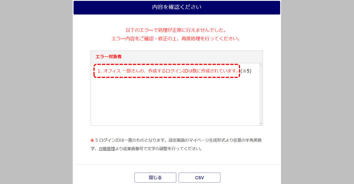Click the エラー内容をご確認・修正の上 instruction line
The image size is (354, 184).
[x=176, y=39]
